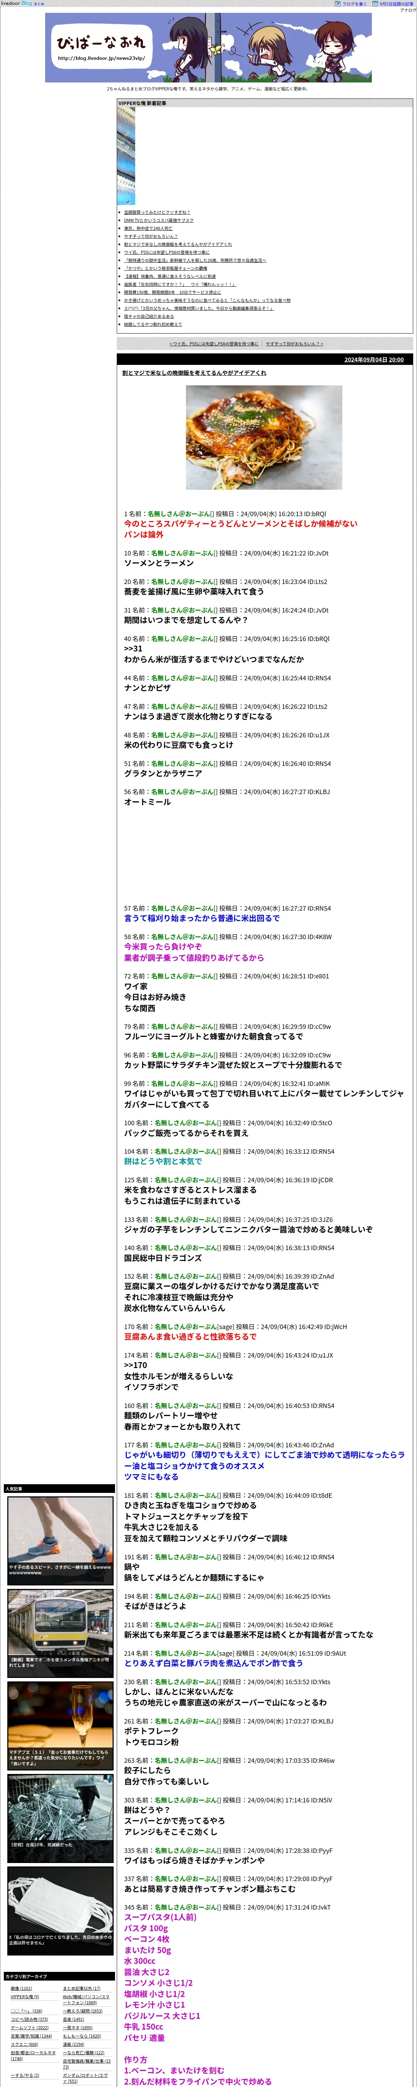Click the 人気記事 section header

(59, 1489)
